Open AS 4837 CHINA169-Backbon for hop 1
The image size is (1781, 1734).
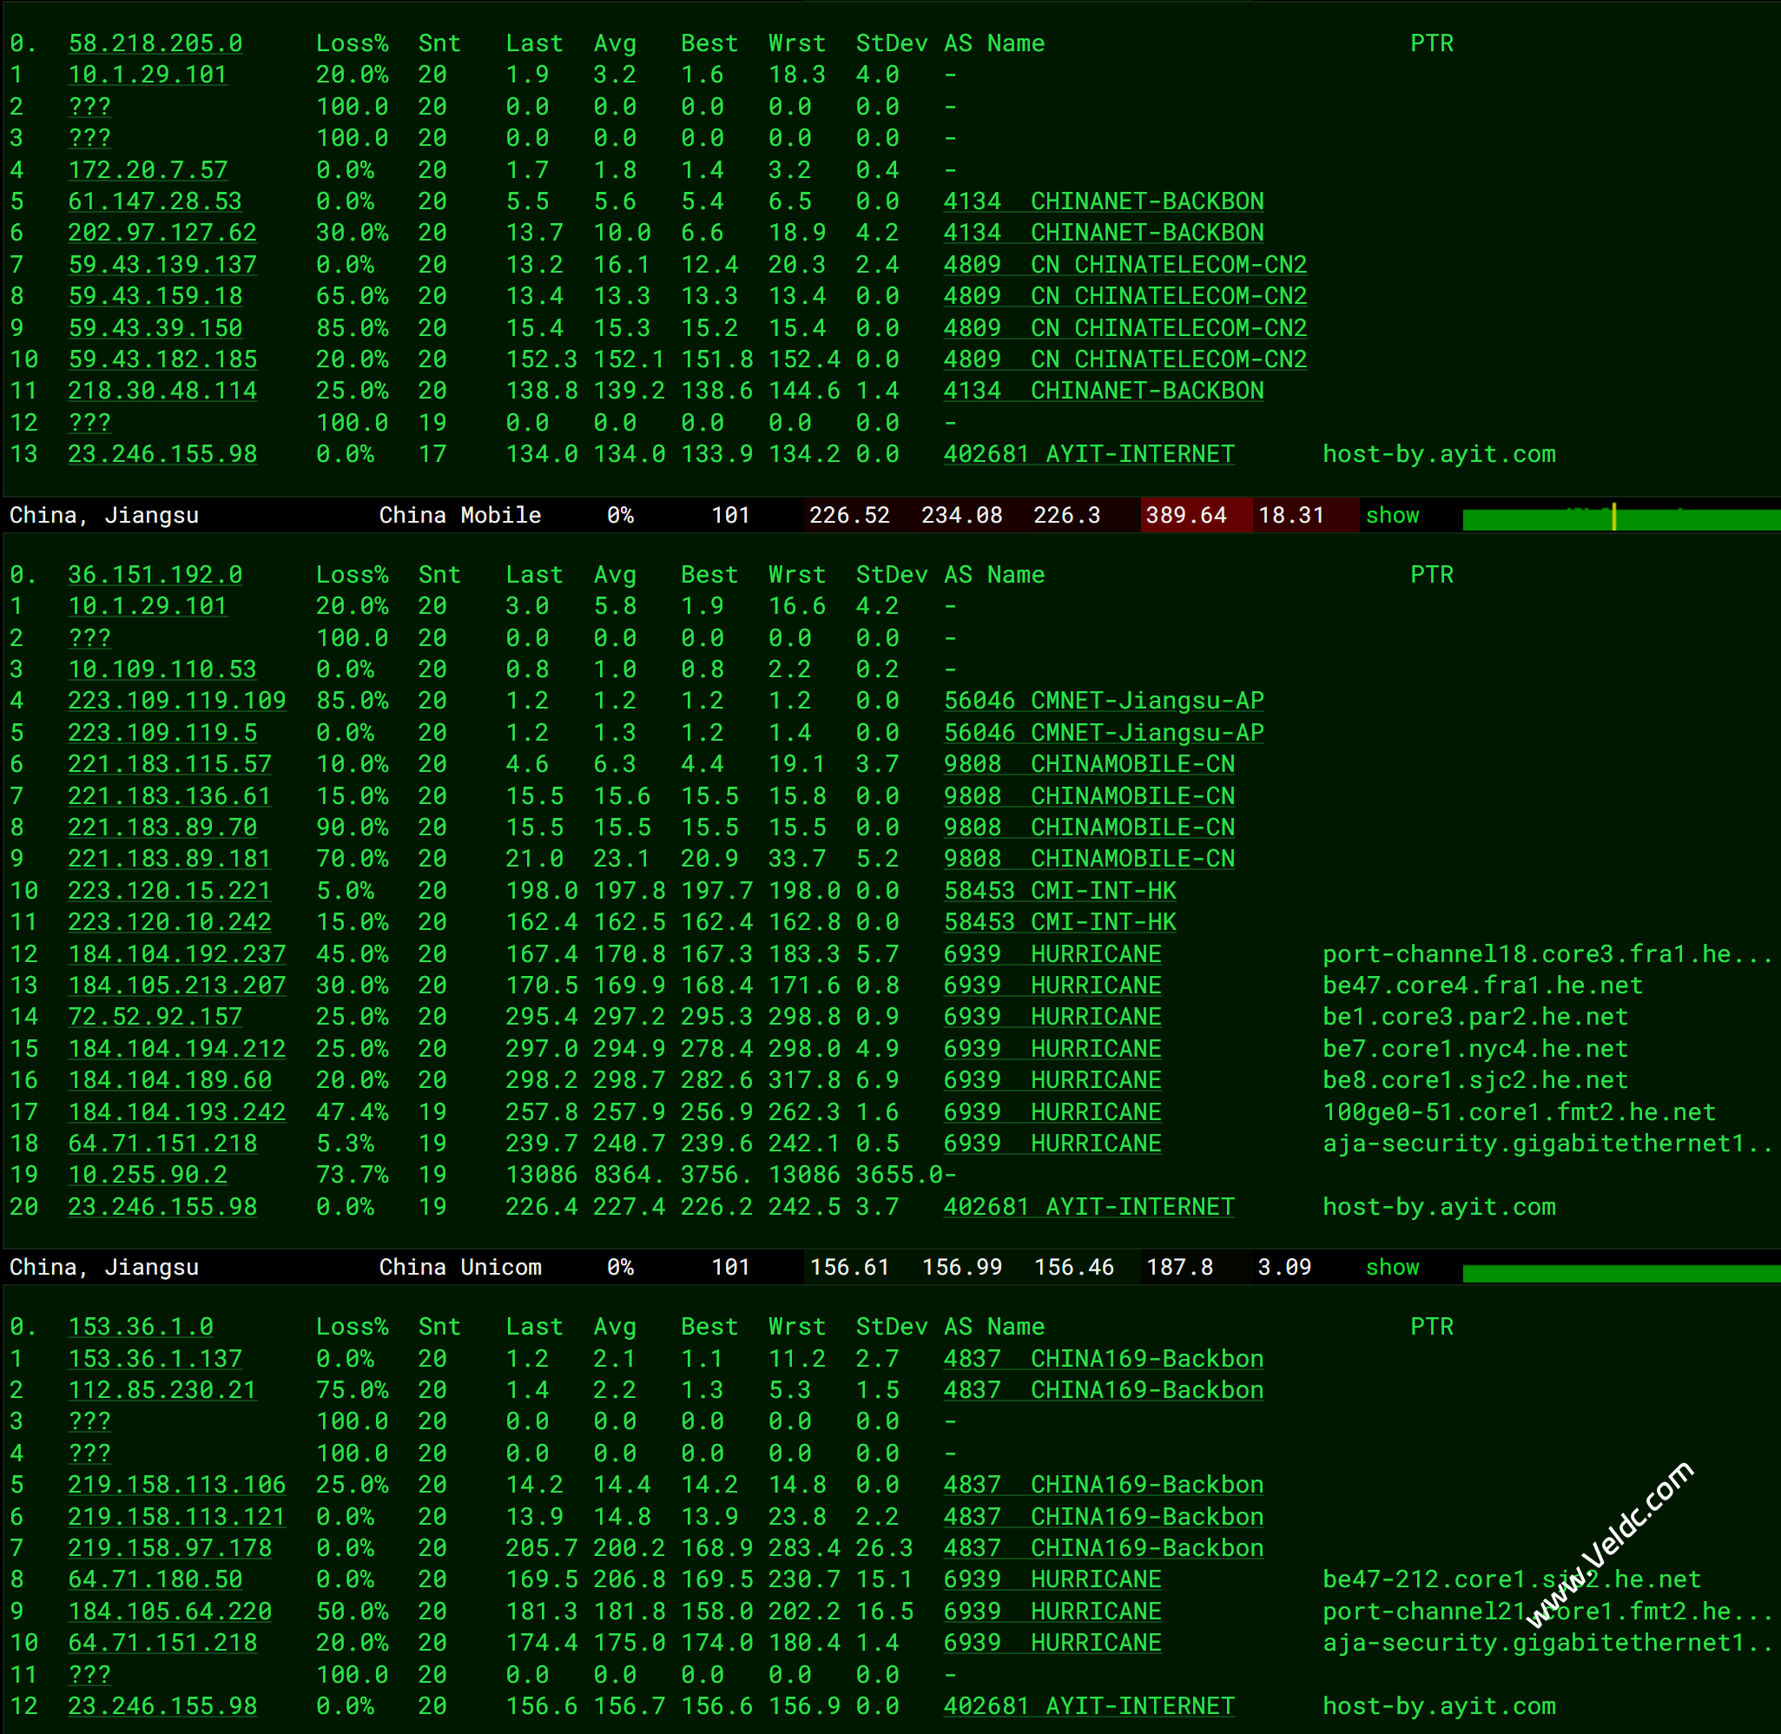tap(1103, 1359)
